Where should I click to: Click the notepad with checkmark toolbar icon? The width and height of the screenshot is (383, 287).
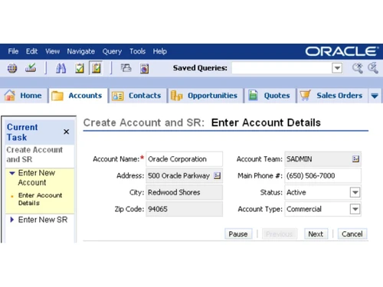(x=80, y=68)
